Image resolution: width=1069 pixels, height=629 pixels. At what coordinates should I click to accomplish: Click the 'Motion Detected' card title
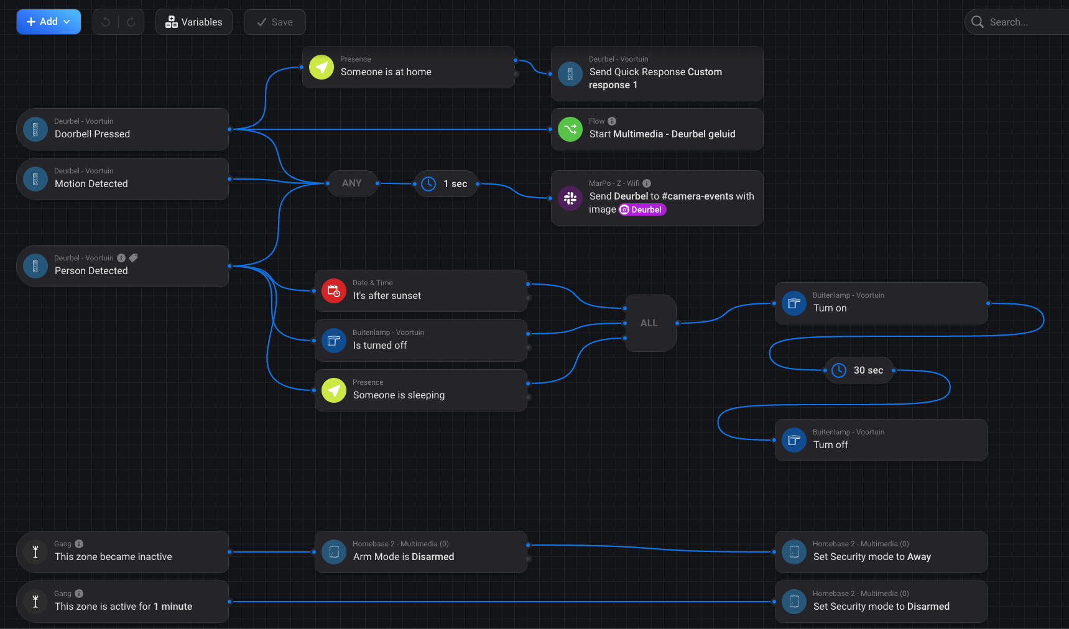click(91, 184)
